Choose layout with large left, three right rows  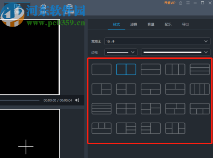126,128
